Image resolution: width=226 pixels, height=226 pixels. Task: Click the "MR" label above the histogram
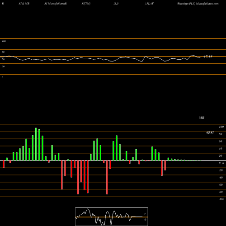[202, 118]
